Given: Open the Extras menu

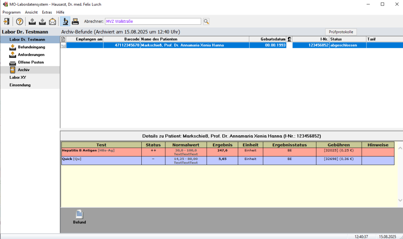Looking at the screenshot, I should 47,12.
